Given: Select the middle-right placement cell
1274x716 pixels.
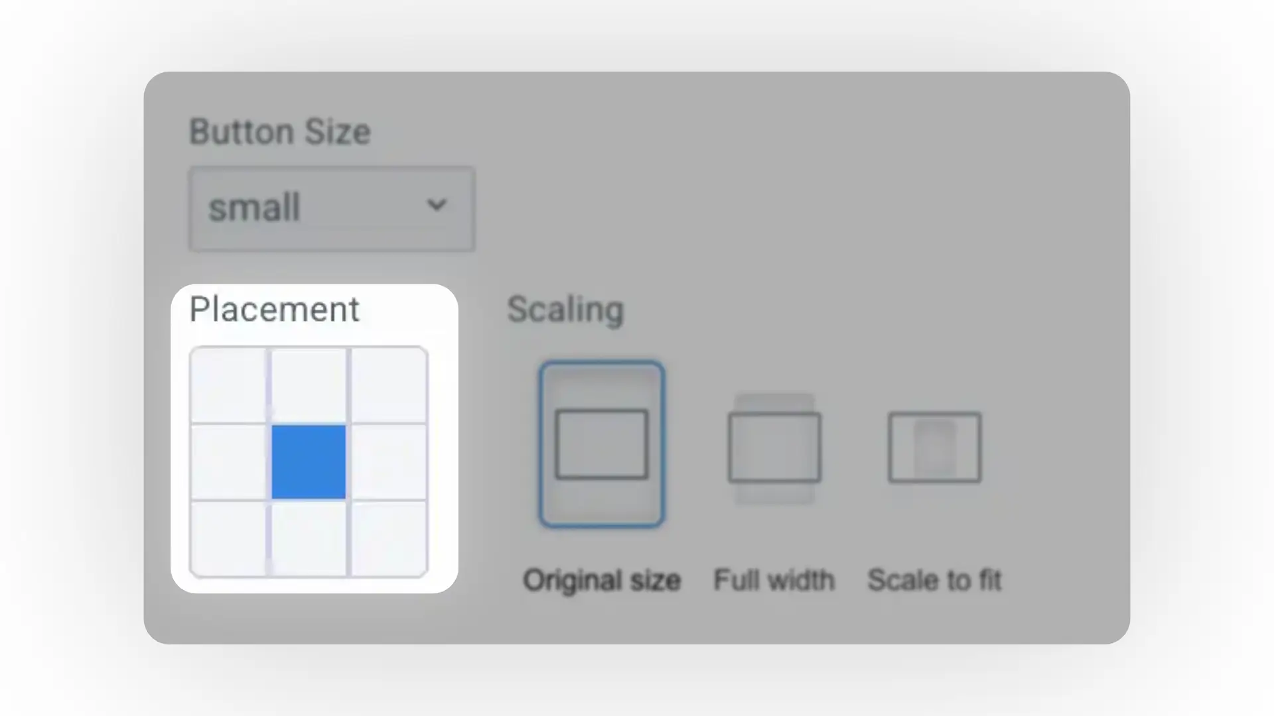Looking at the screenshot, I should pos(389,460).
